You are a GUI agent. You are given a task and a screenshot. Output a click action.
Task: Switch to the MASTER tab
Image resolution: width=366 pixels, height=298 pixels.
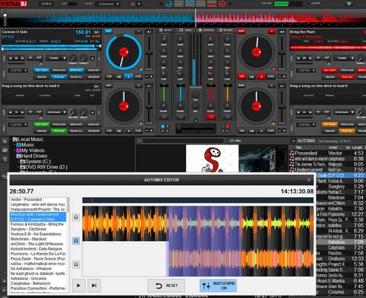(x=226, y=30)
